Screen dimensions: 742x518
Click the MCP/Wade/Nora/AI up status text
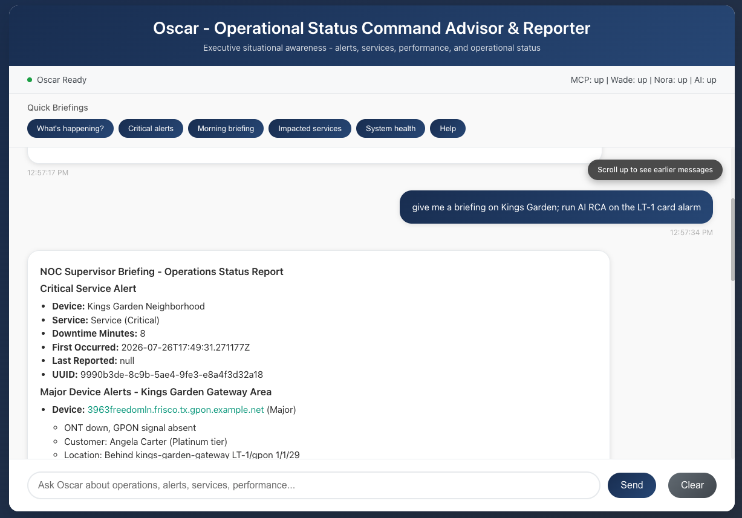643,80
